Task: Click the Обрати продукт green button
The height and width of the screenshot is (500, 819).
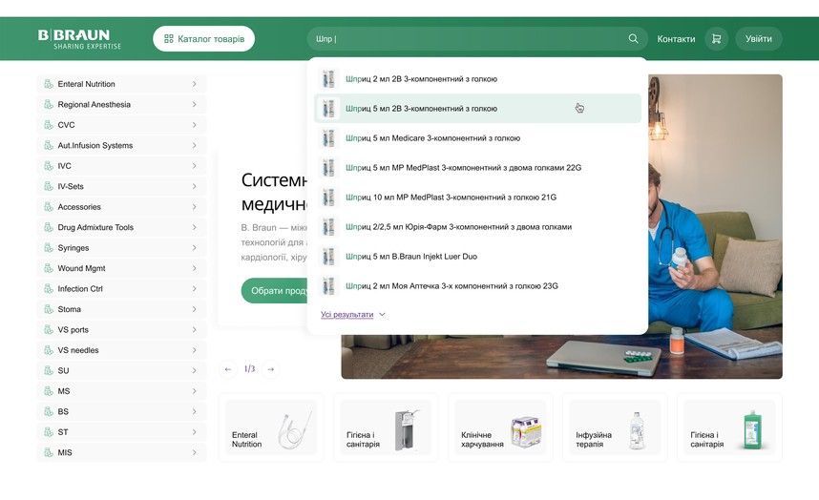Action: click(275, 291)
